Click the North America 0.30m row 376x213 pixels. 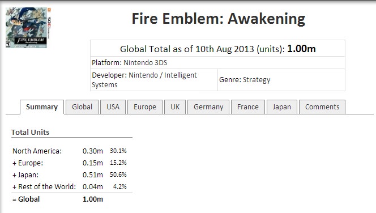(70, 151)
